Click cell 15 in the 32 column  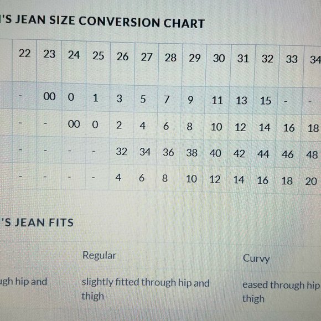coord(266,101)
